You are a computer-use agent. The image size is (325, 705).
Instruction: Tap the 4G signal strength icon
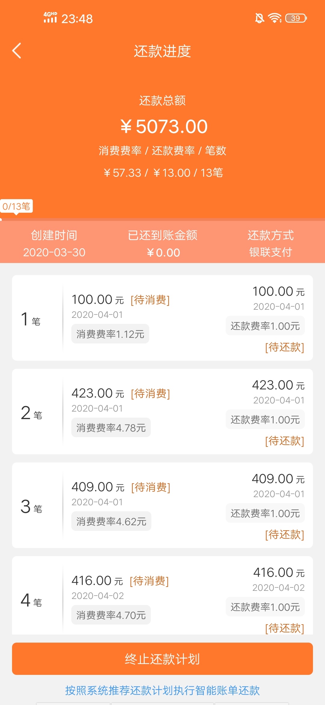point(50,17)
